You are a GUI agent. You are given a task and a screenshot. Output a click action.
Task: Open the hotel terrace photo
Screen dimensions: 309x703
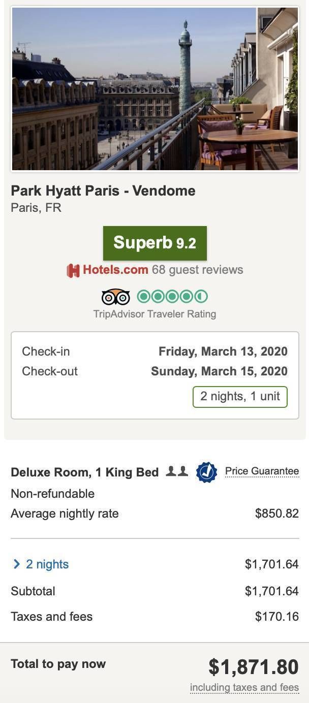(155, 88)
